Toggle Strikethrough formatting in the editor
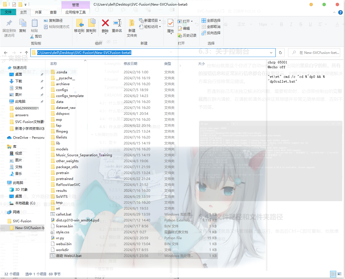 tap(300, 24)
